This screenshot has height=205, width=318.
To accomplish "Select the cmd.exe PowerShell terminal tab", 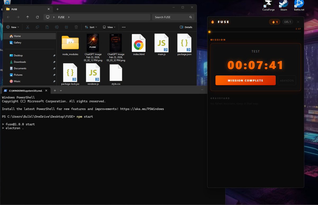I will (26, 90).
